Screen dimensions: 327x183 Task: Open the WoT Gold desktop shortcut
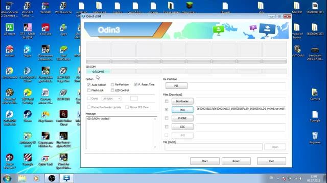click(297, 51)
